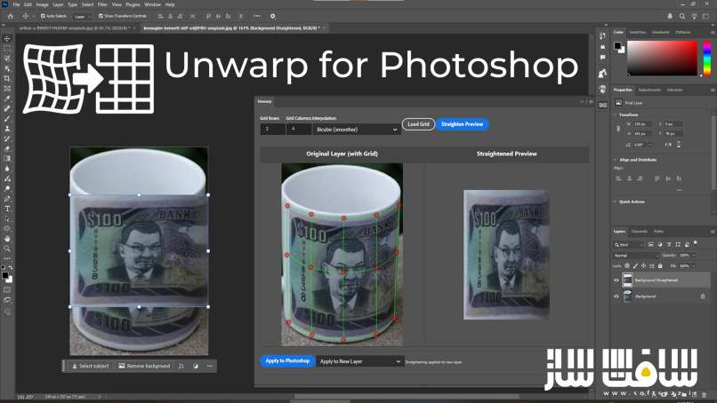
Task: Click the three-dots more options in options bar
Action: click(257, 16)
